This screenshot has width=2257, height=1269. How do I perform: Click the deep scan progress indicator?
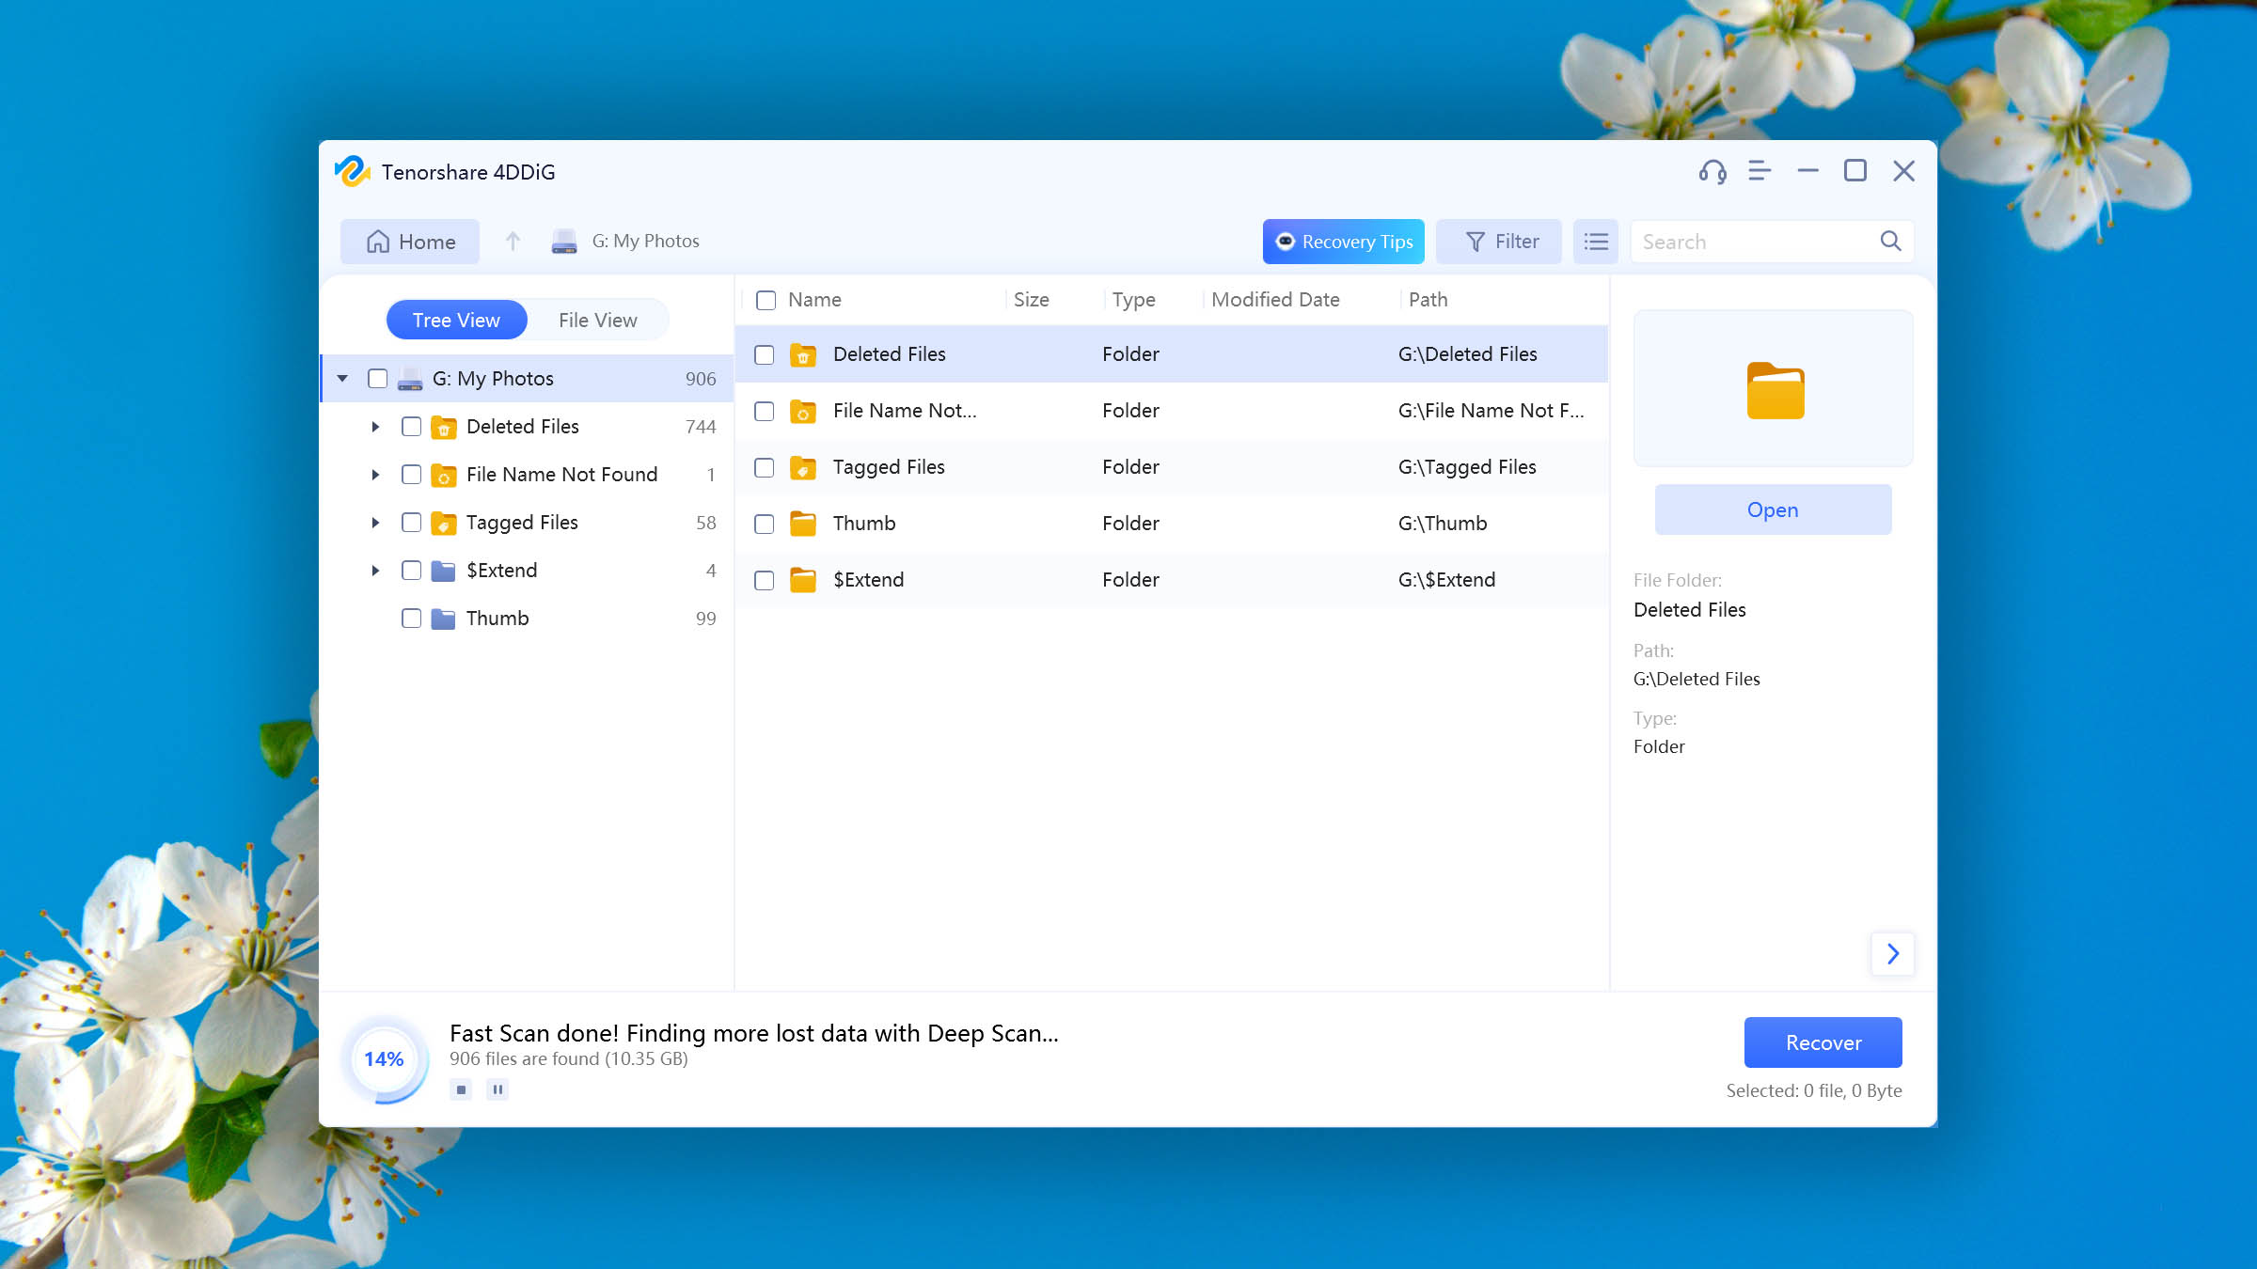pos(385,1058)
